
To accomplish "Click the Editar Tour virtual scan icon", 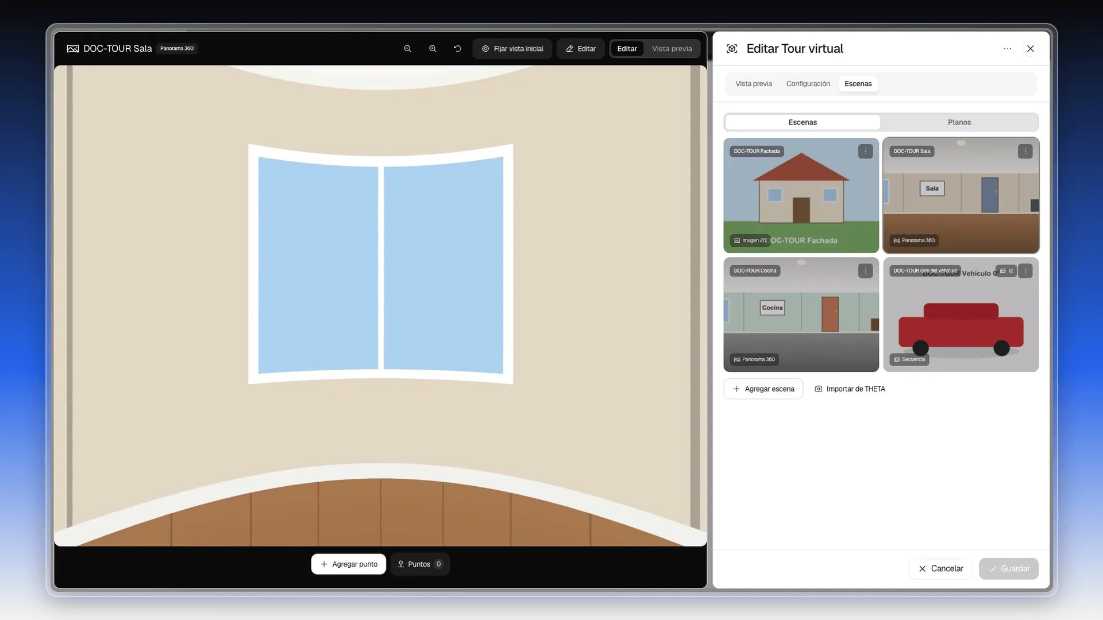I will (732, 49).
